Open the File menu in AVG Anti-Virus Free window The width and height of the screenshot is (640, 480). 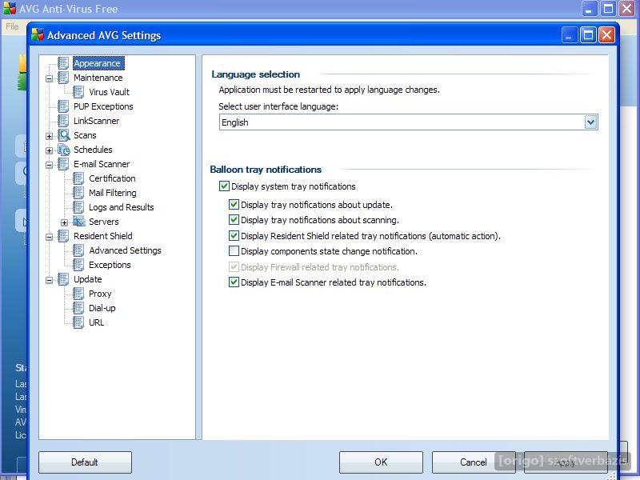pyautogui.click(x=12, y=26)
